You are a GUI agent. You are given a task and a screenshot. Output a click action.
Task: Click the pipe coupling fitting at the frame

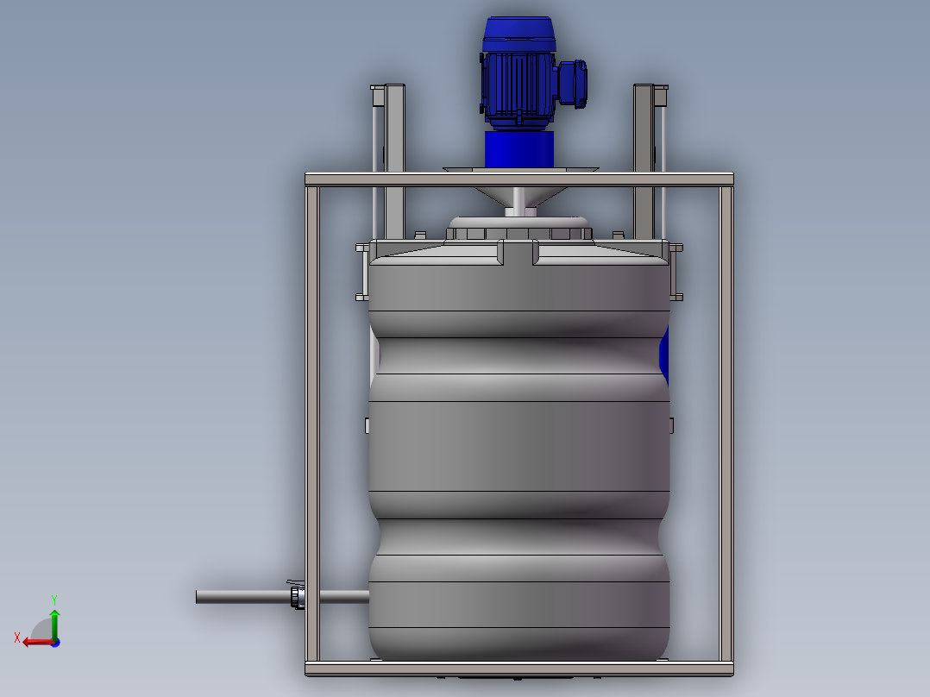coord(298,596)
